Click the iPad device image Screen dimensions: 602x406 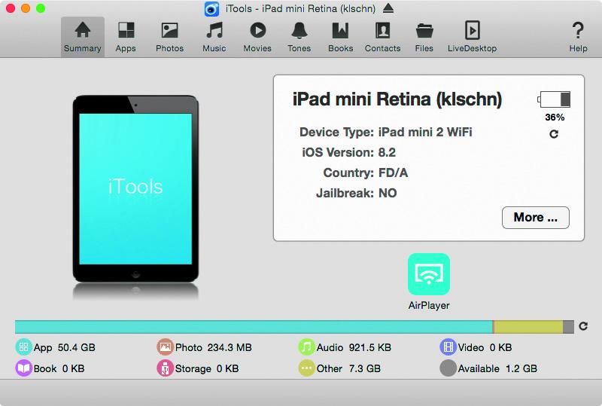tap(135, 189)
